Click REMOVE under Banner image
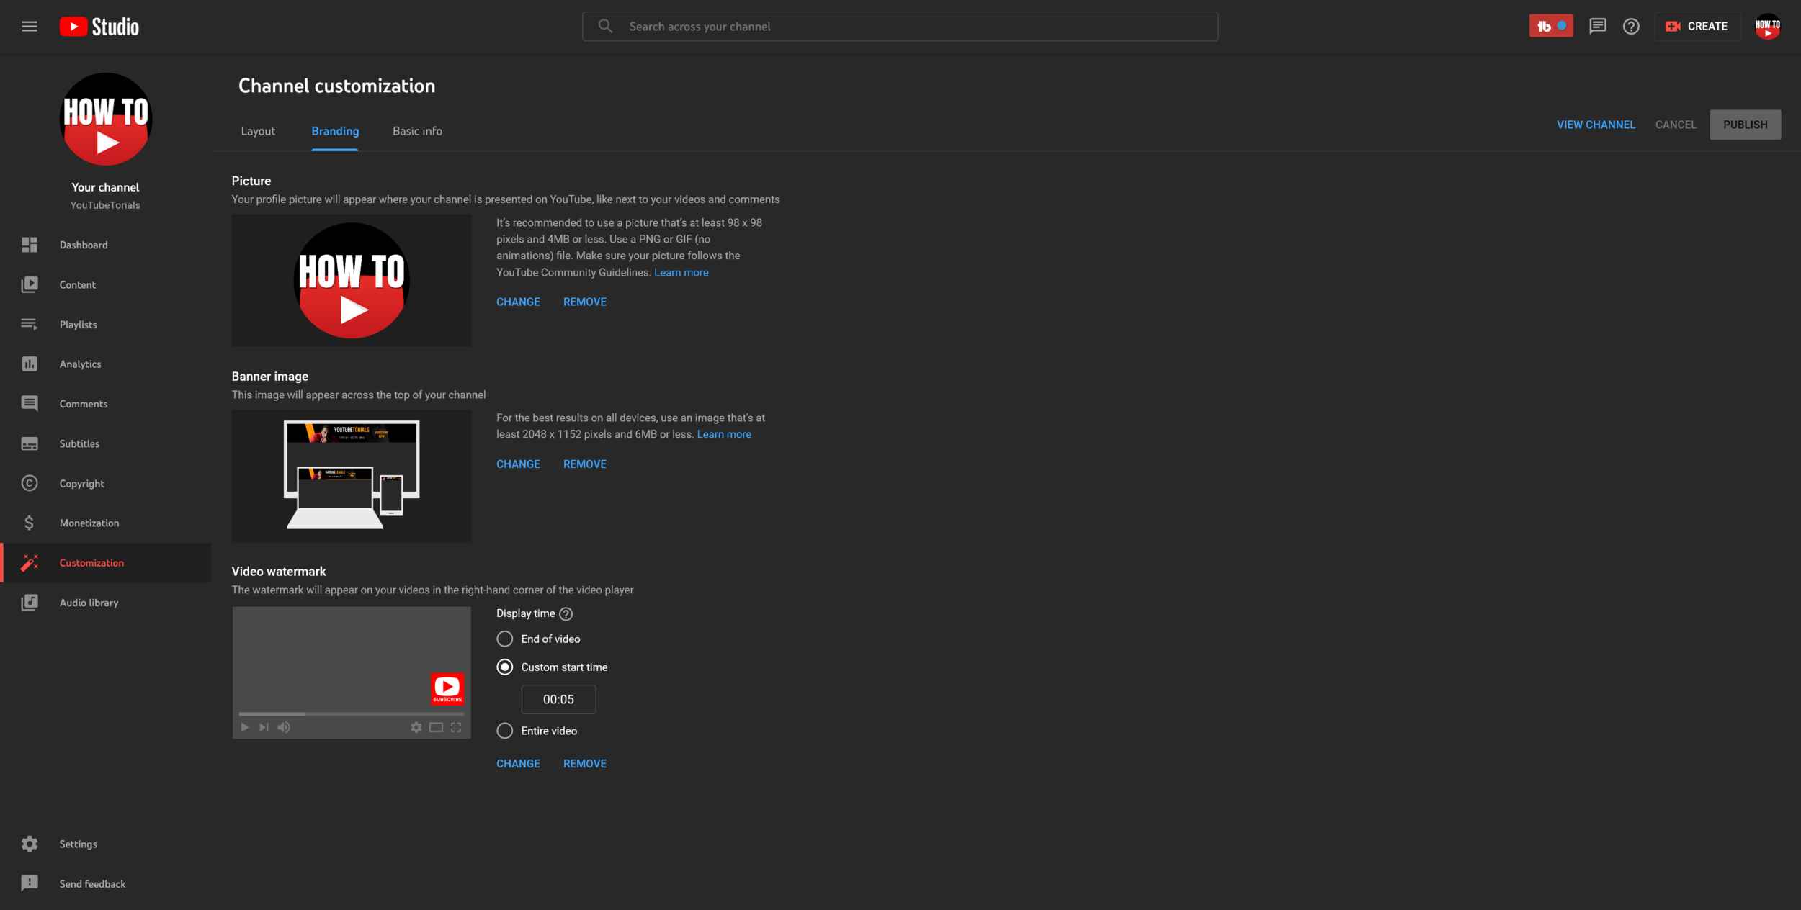 click(584, 464)
